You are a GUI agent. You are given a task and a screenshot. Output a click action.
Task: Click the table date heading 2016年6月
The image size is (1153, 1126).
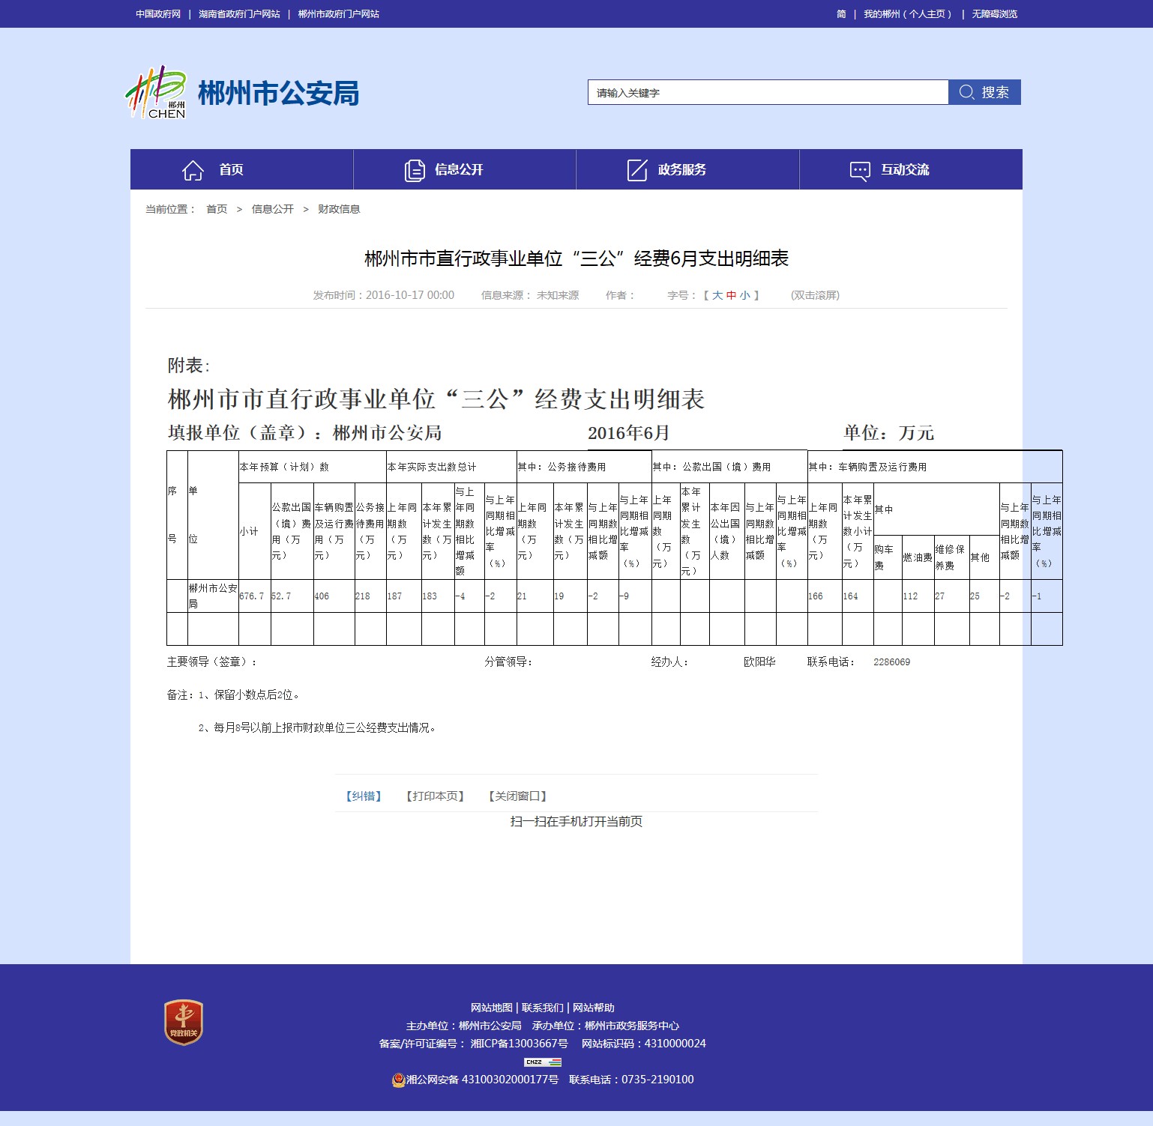(x=628, y=433)
